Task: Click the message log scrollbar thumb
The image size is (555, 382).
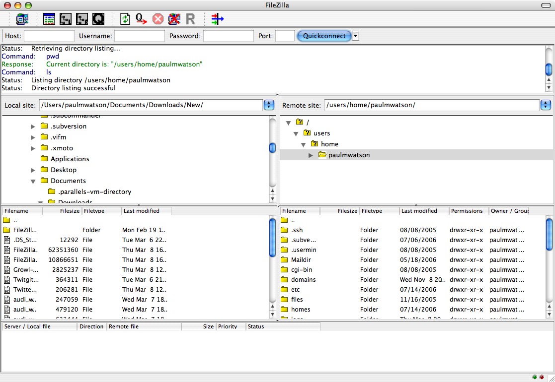Action: coord(549,69)
